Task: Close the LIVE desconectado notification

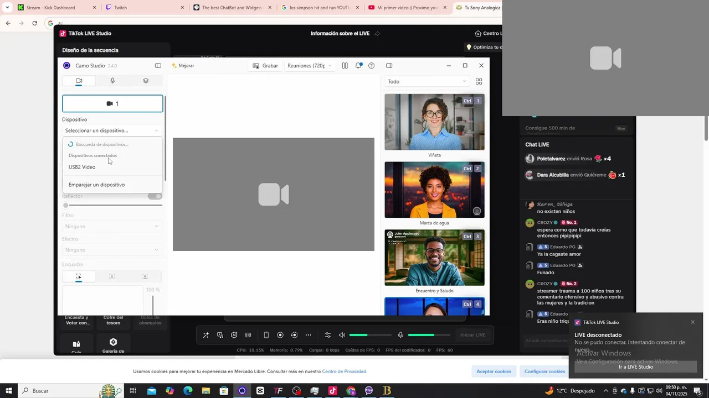Action: point(692,322)
